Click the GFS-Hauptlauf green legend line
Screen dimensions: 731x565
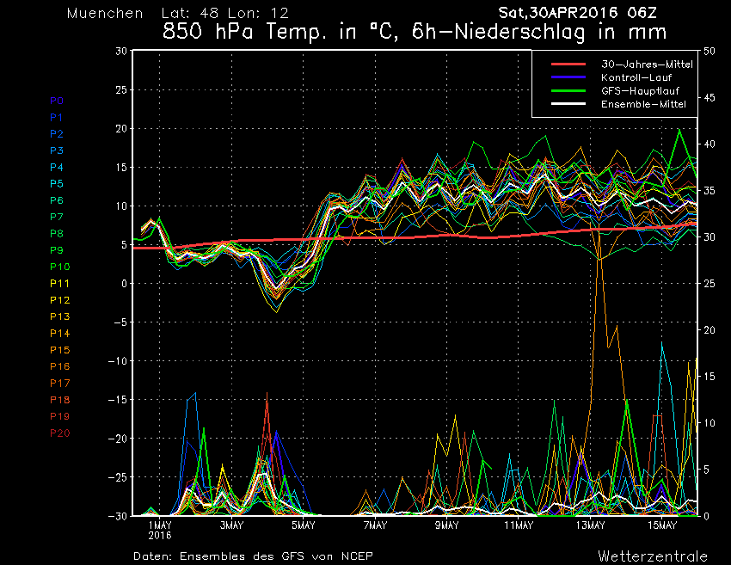[568, 90]
